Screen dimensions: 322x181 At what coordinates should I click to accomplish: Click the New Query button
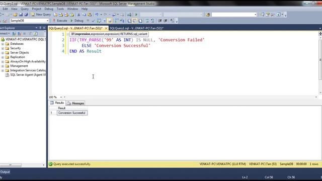click(41, 15)
